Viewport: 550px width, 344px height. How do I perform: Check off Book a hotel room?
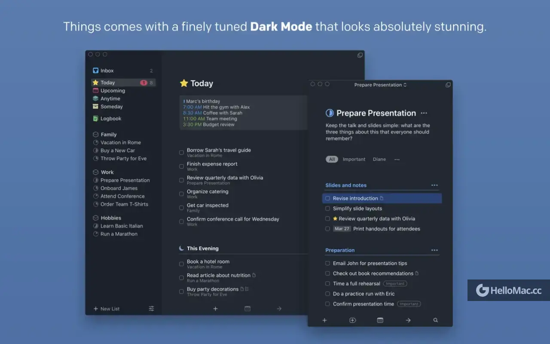pos(181,264)
